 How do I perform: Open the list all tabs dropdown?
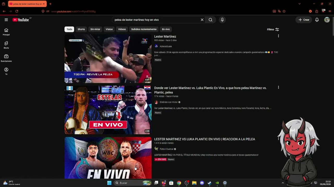(299, 4)
